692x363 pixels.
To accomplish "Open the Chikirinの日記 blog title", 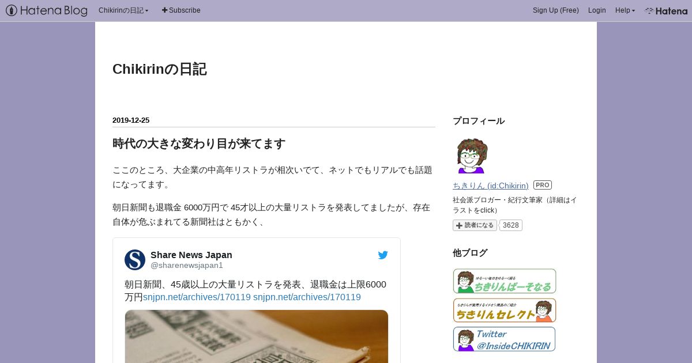I will coord(159,69).
